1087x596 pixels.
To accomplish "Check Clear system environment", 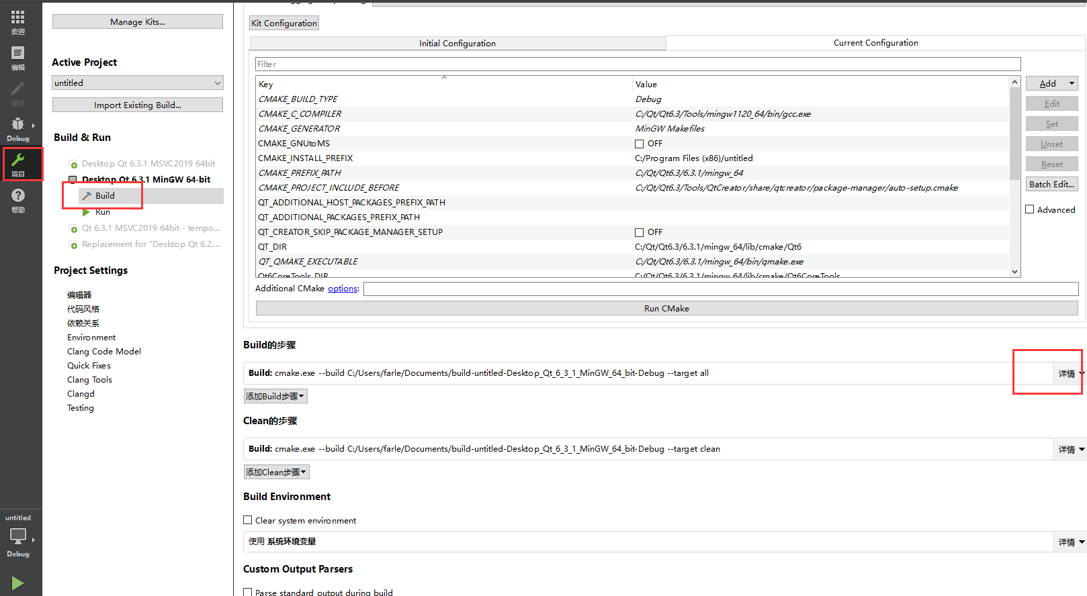I will [x=248, y=520].
